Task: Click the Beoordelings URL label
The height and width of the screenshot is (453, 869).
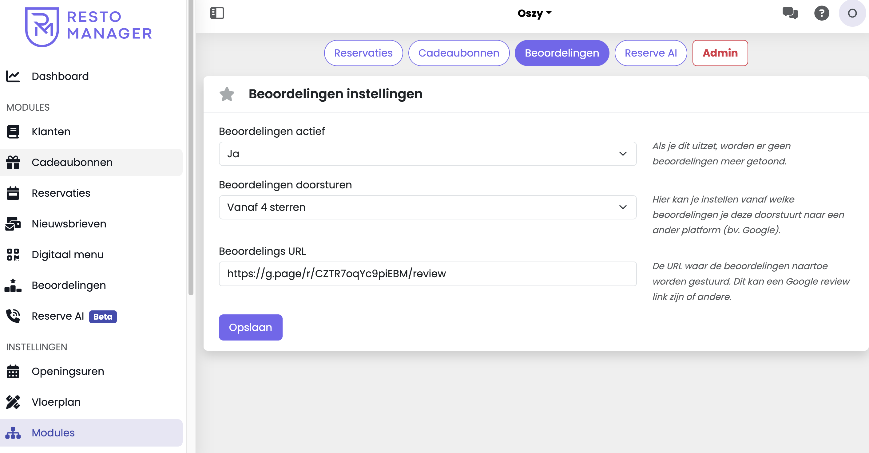Action: click(x=262, y=251)
